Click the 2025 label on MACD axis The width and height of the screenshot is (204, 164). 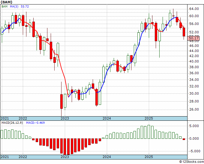[x=149, y=157]
